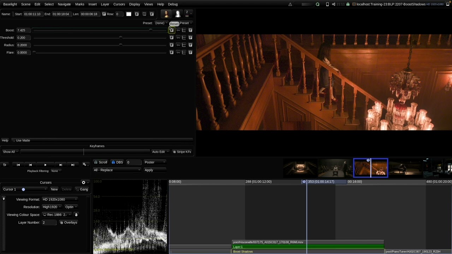Toggle the On switch for Flare
The height and width of the screenshot is (254, 452).
click(x=178, y=53)
